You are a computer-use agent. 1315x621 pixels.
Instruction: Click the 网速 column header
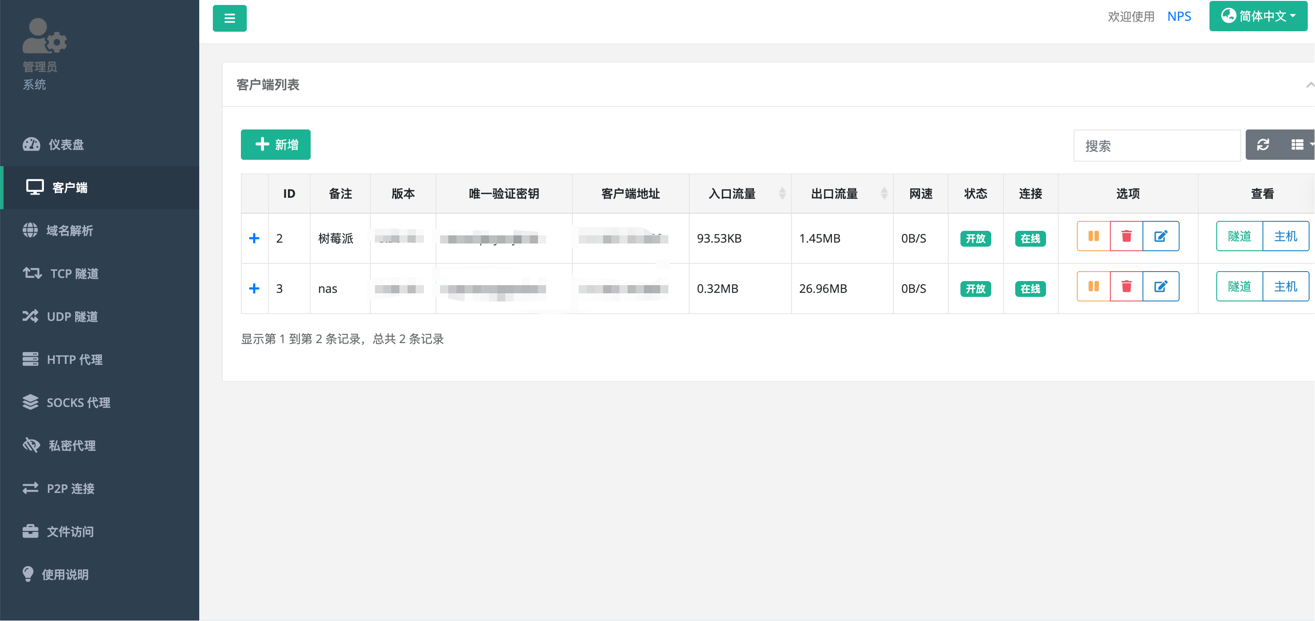tap(921, 193)
